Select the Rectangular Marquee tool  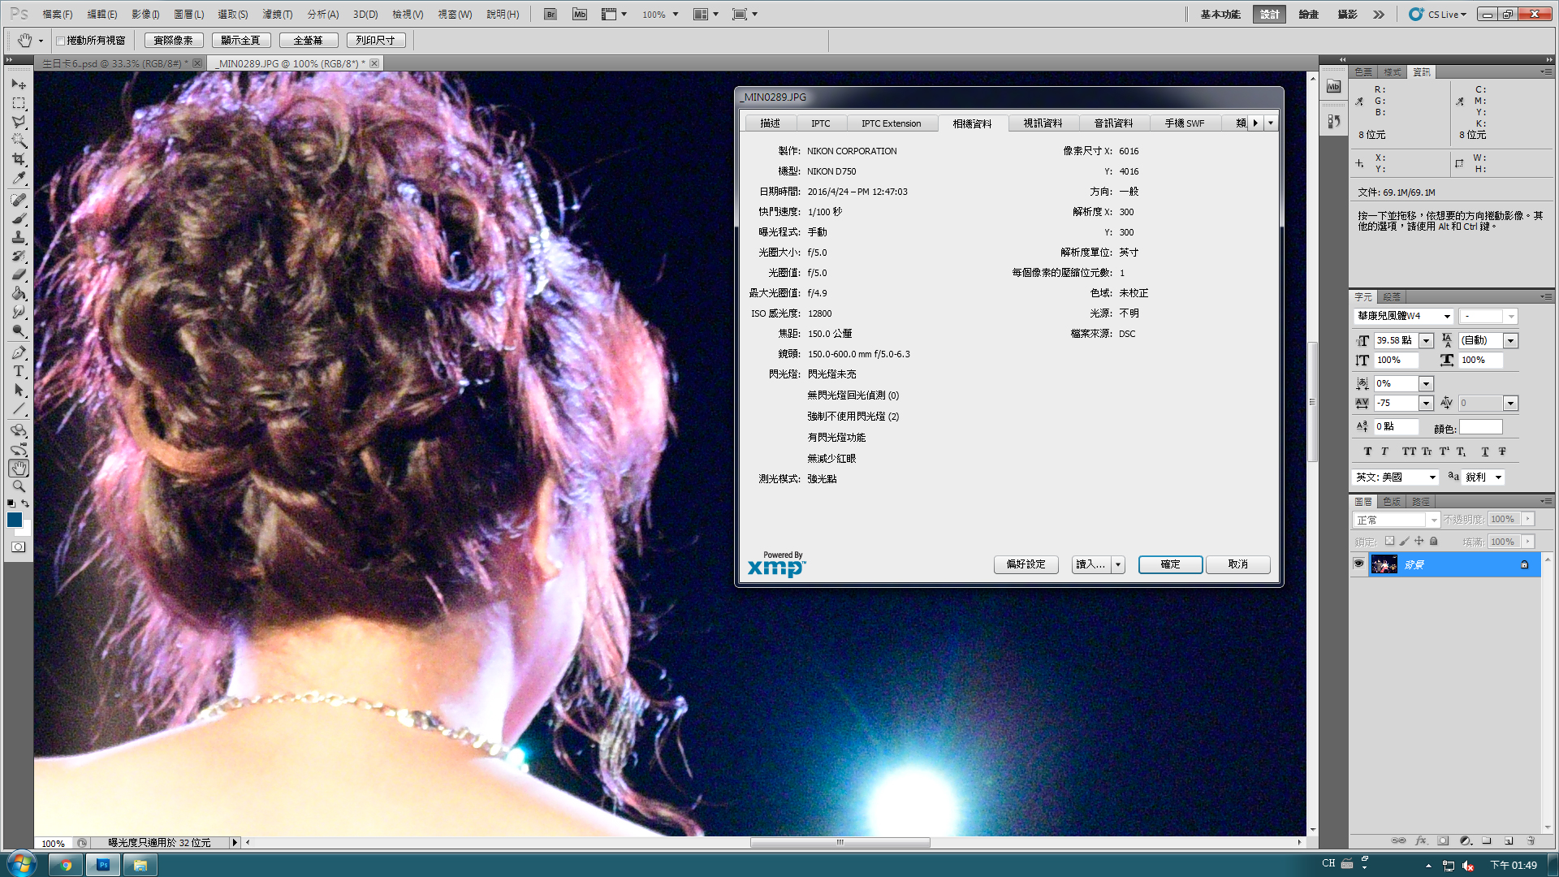19,103
